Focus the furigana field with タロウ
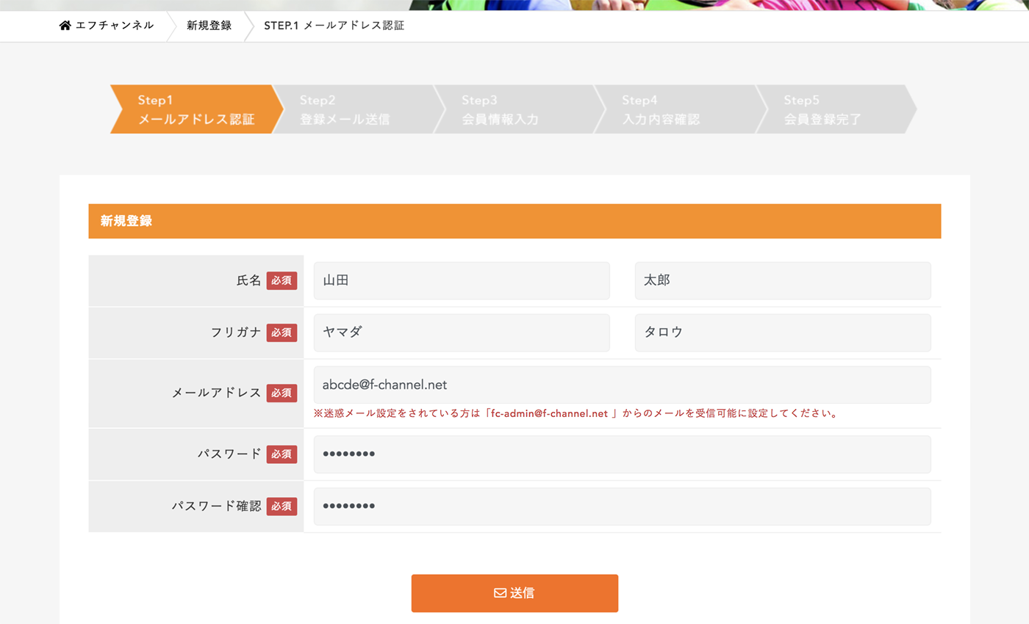 coord(782,333)
